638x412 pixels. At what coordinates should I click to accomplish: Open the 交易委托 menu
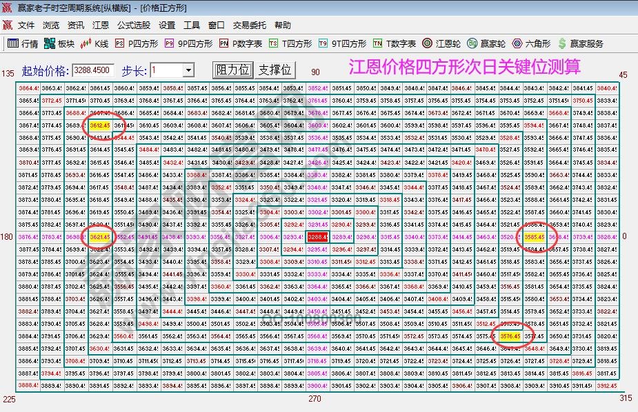tap(250, 25)
